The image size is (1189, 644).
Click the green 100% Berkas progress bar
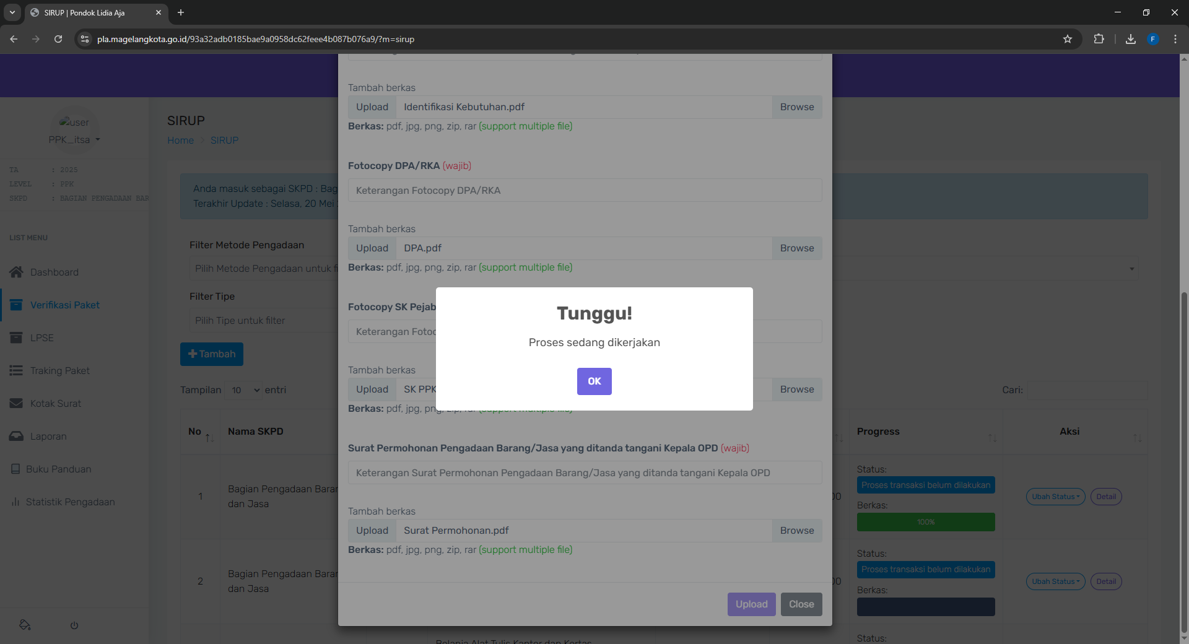pos(926,522)
